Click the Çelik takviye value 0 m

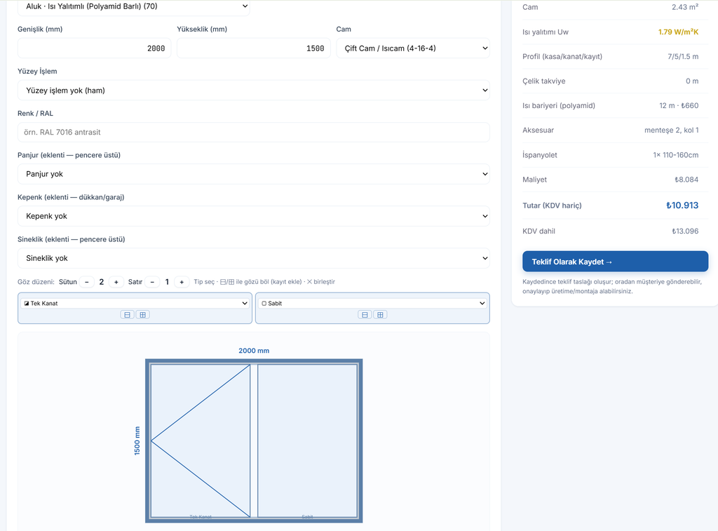pos(692,81)
